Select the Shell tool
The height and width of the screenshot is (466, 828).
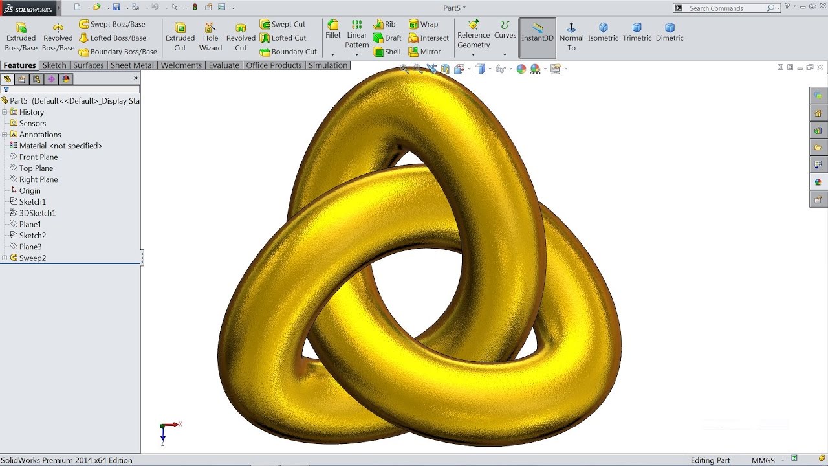[387, 51]
